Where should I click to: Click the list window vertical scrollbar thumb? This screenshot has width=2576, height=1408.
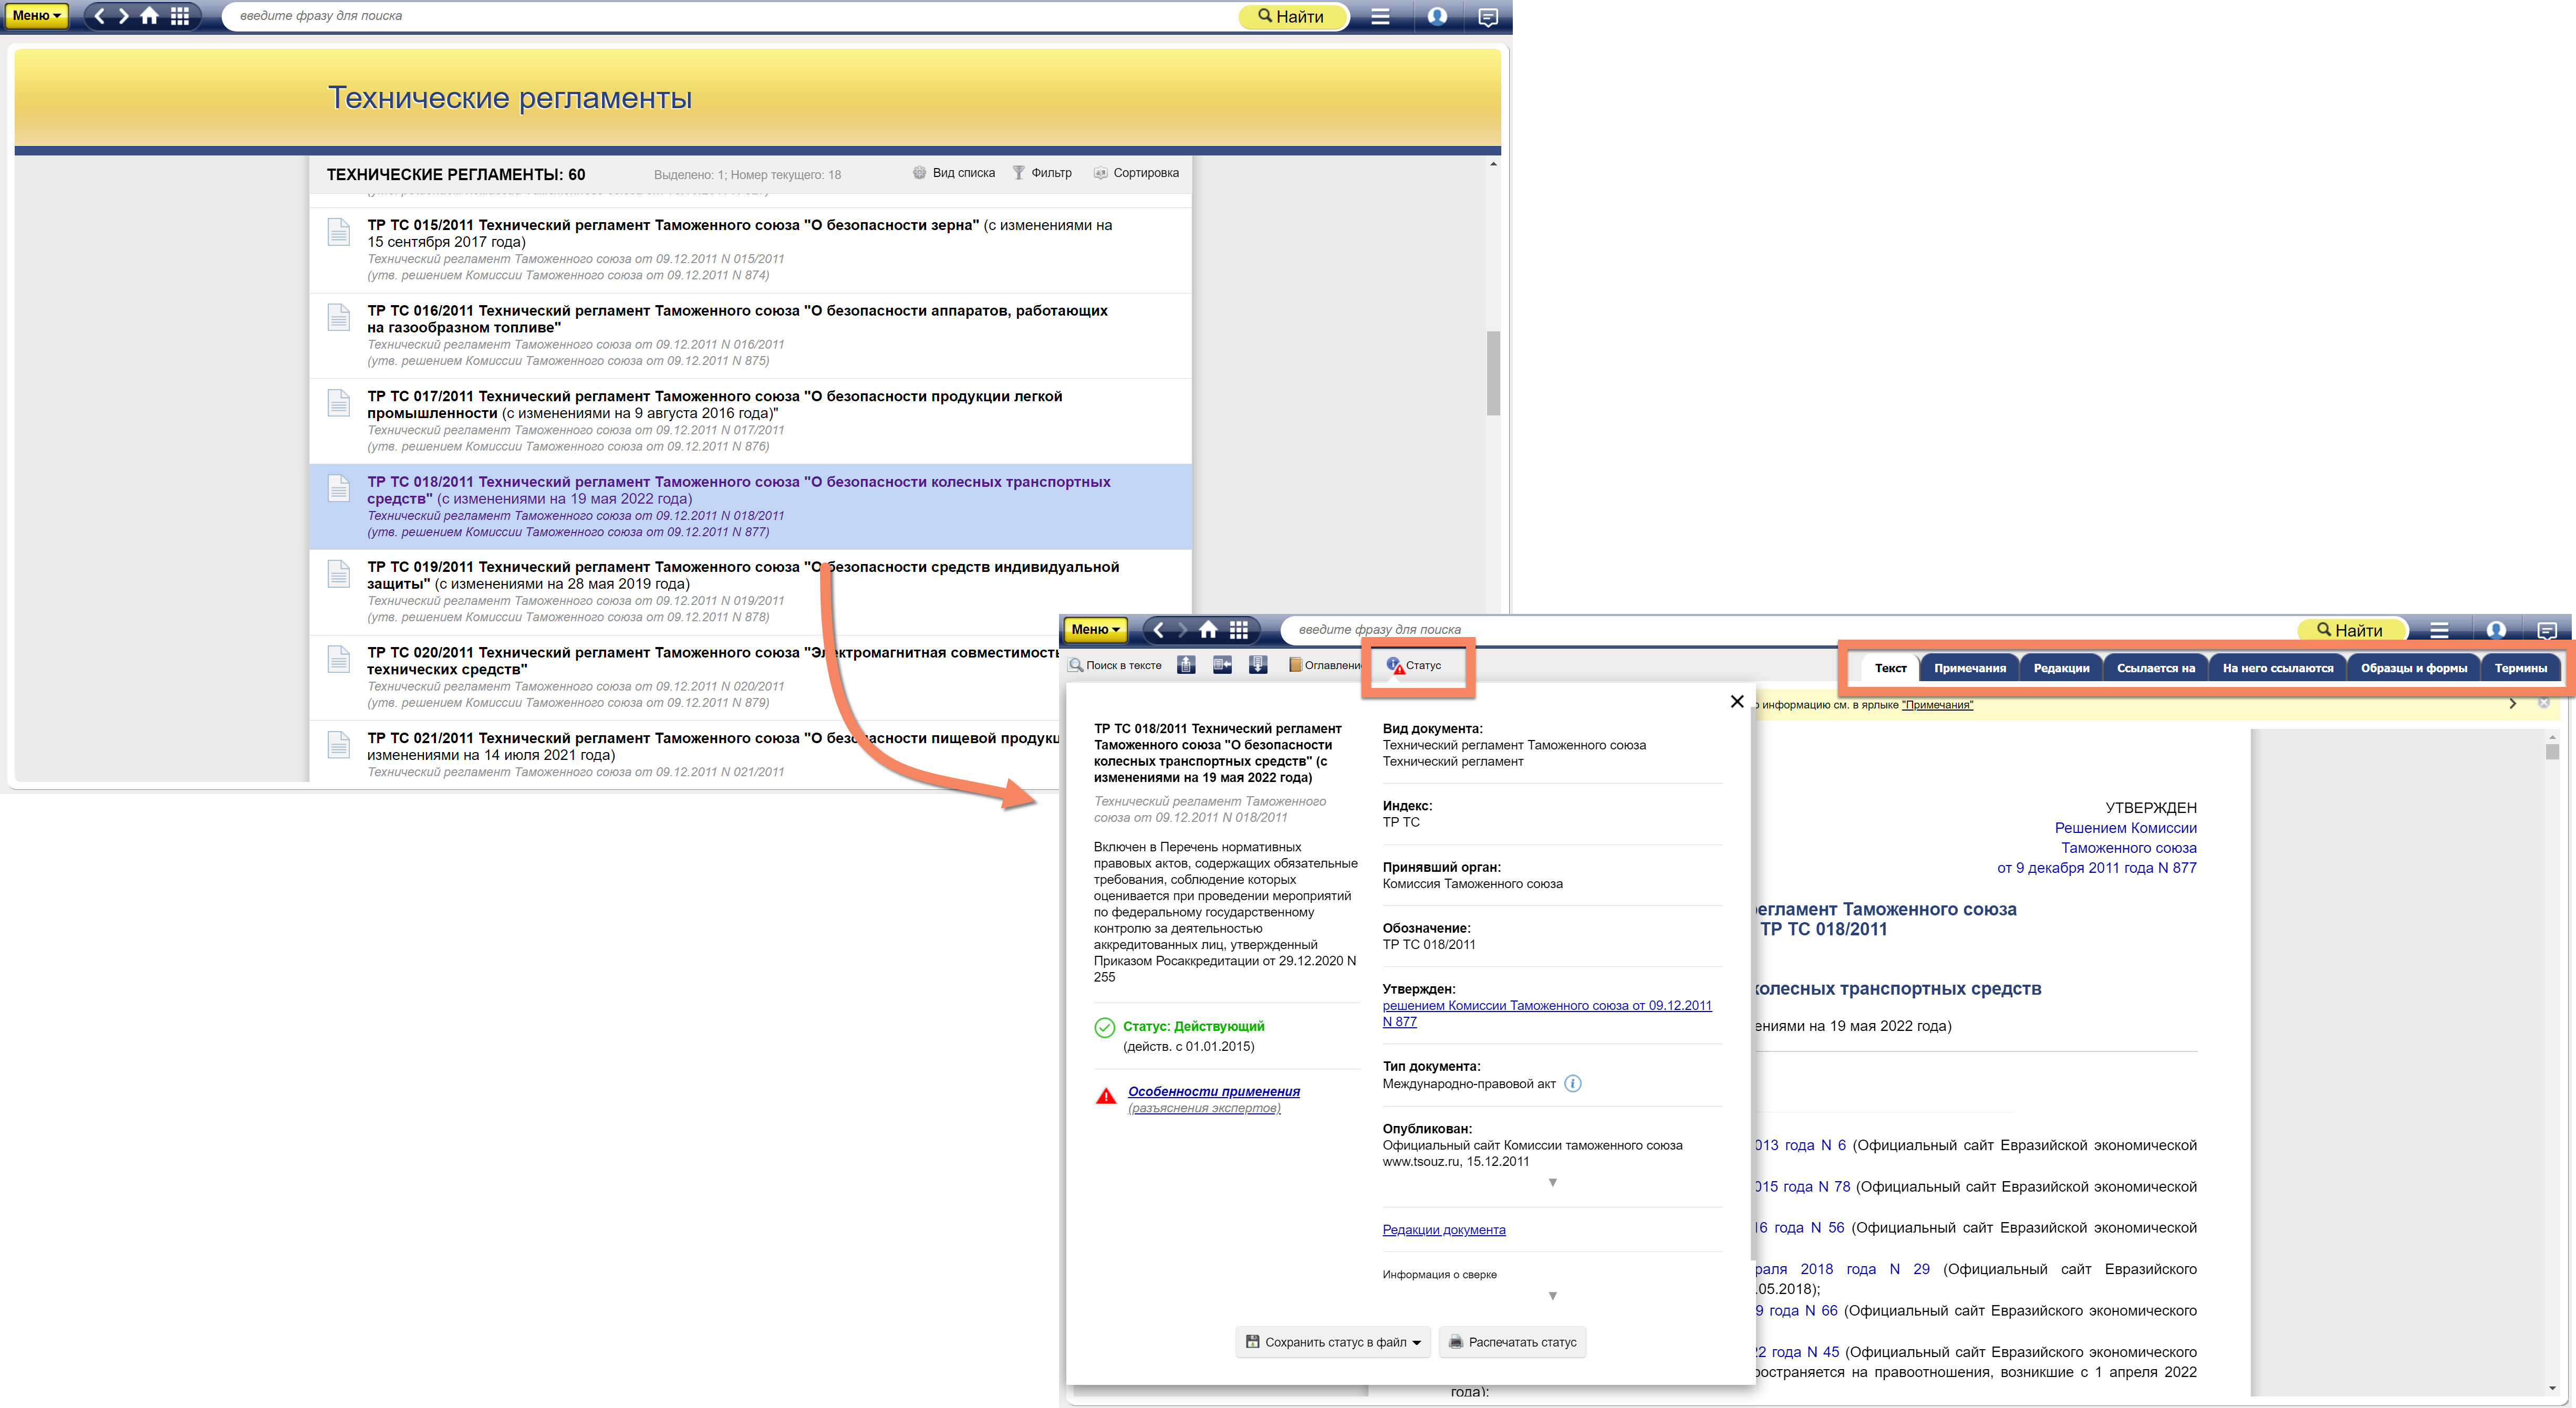1493,373
